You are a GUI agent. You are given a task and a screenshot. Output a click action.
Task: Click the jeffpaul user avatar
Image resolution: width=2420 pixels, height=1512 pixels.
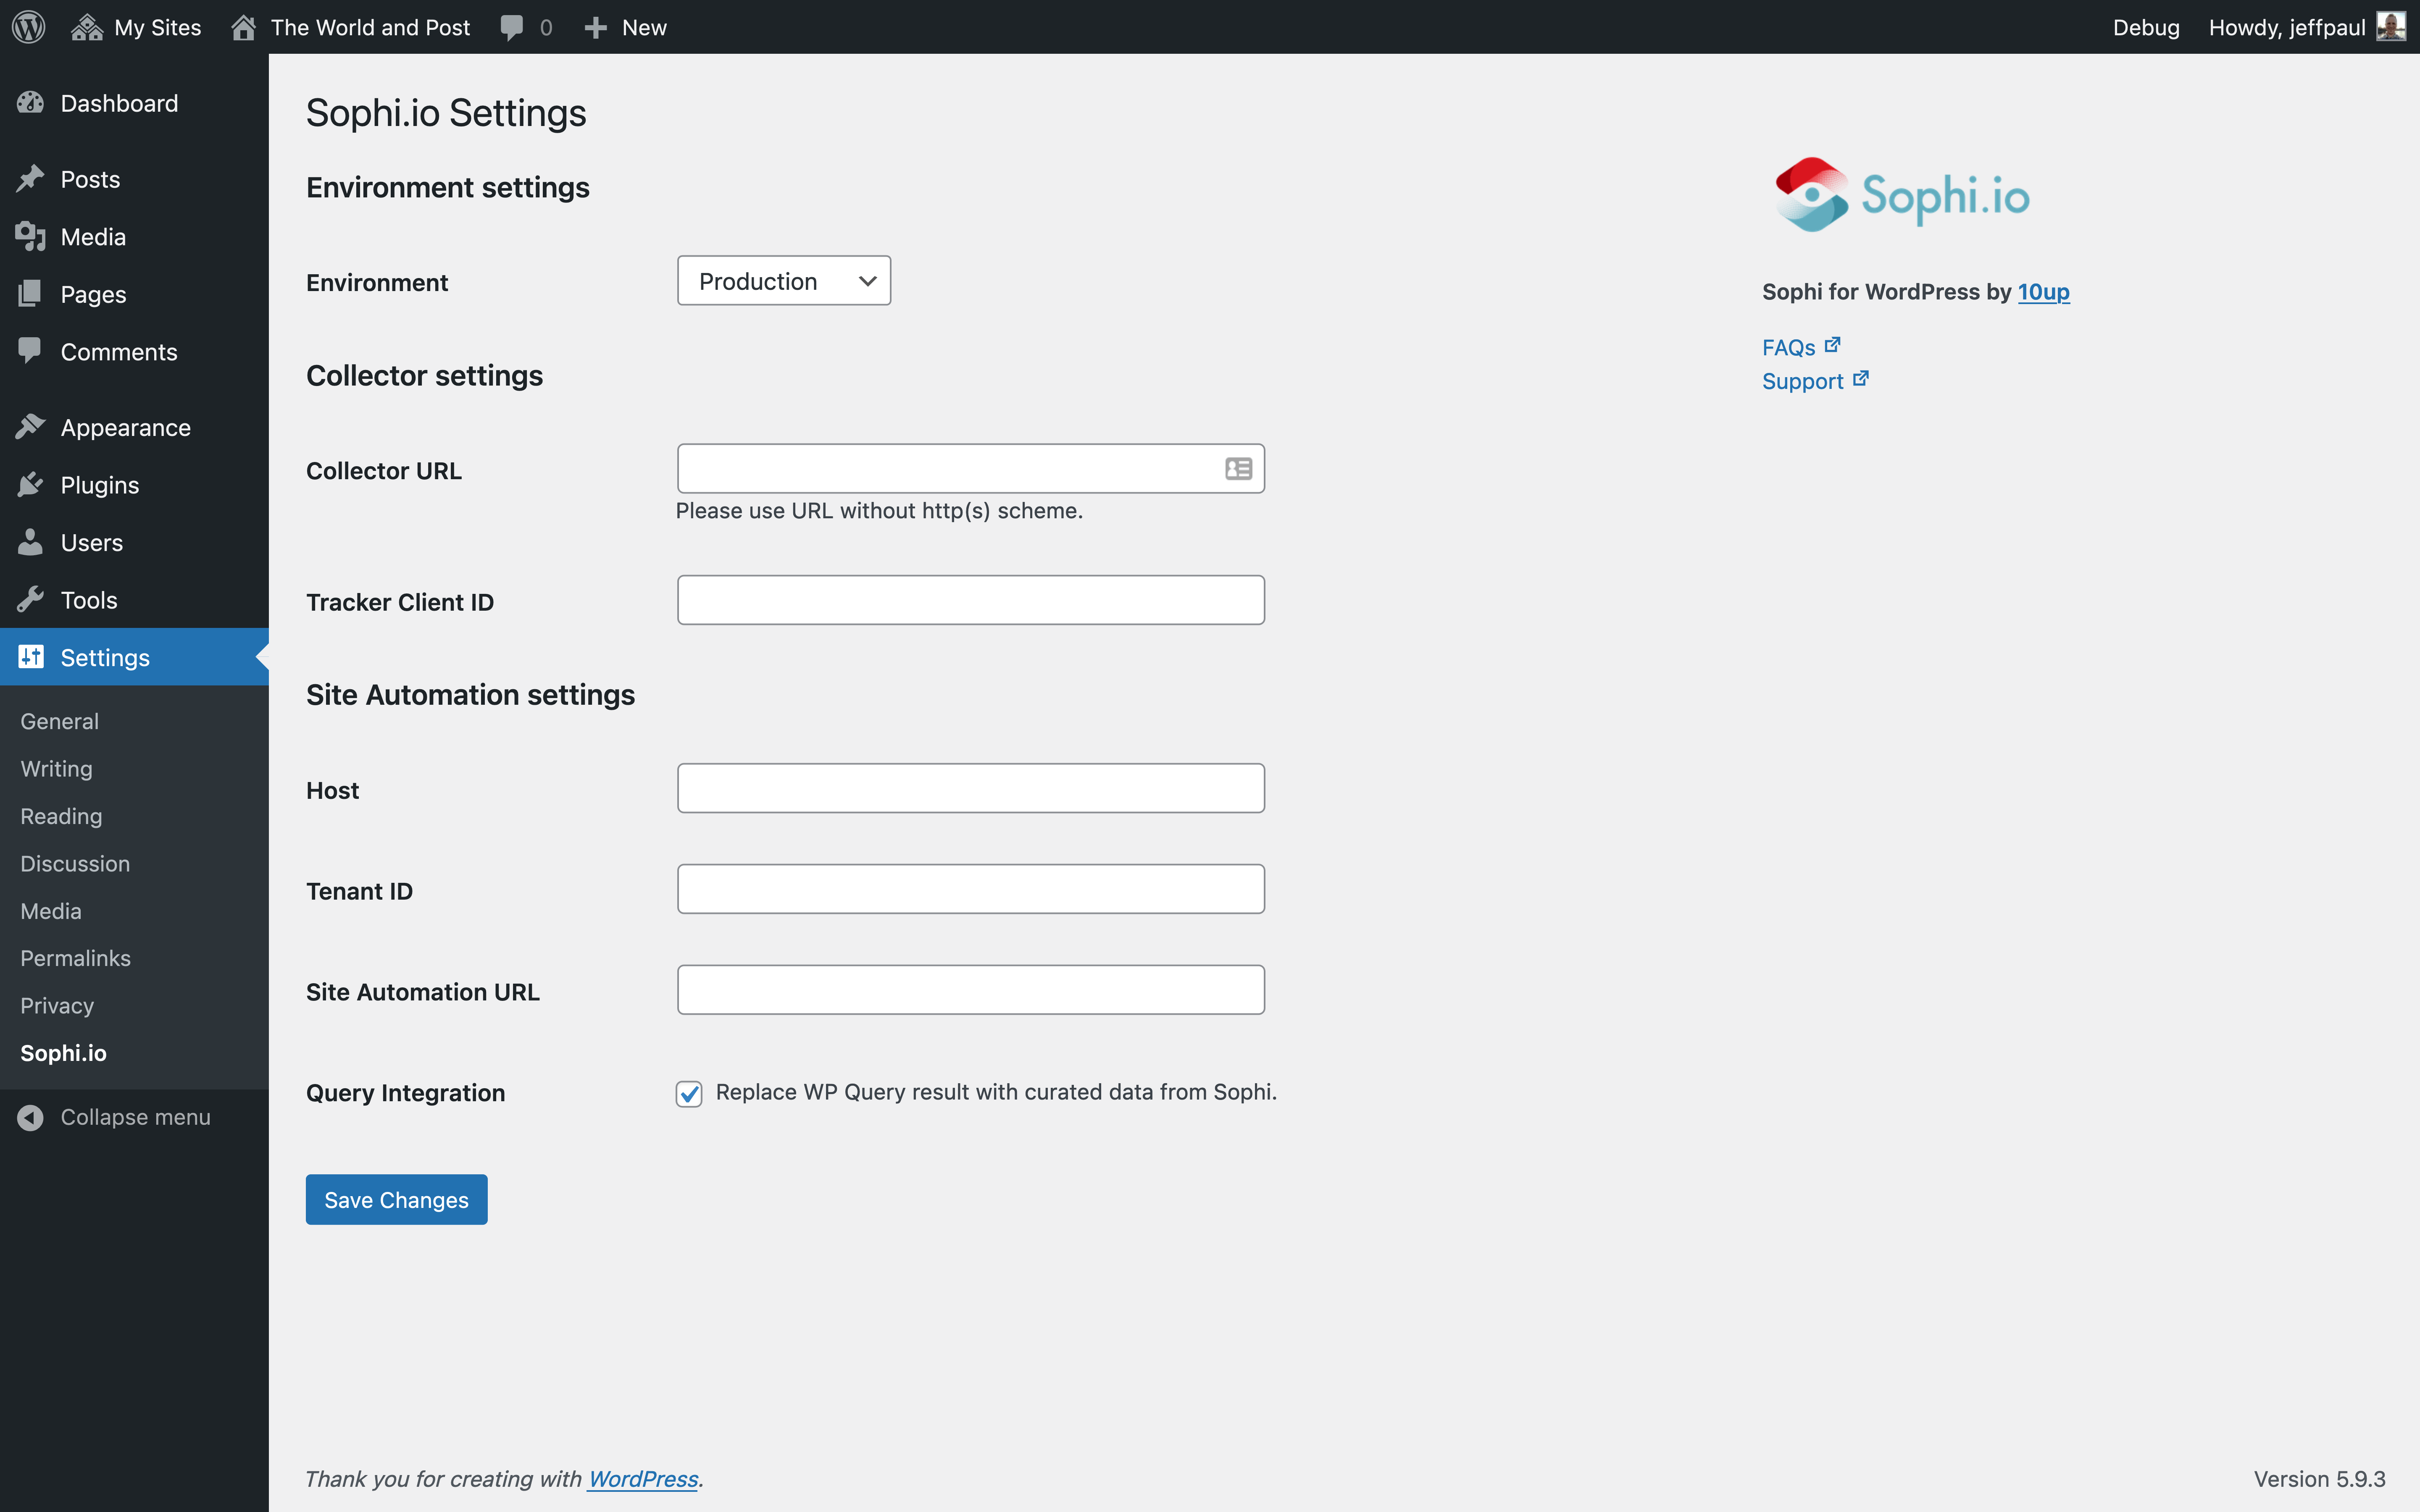(2390, 27)
